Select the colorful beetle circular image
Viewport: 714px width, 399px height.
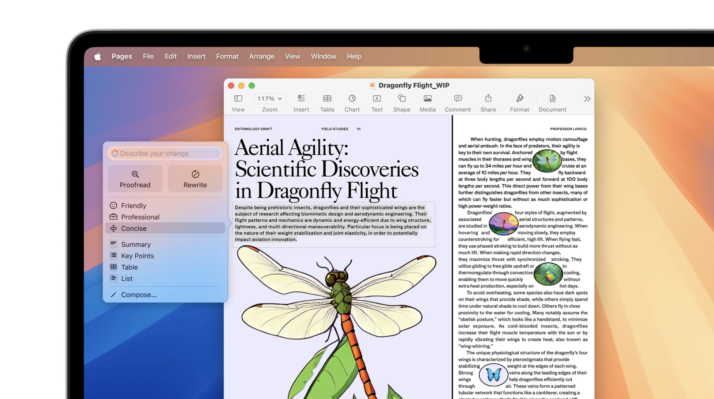pyautogui.click(x=548, y=274)
